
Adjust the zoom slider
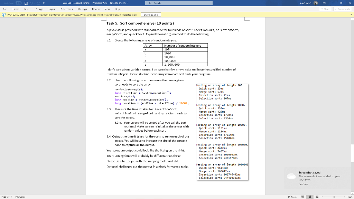334,197
